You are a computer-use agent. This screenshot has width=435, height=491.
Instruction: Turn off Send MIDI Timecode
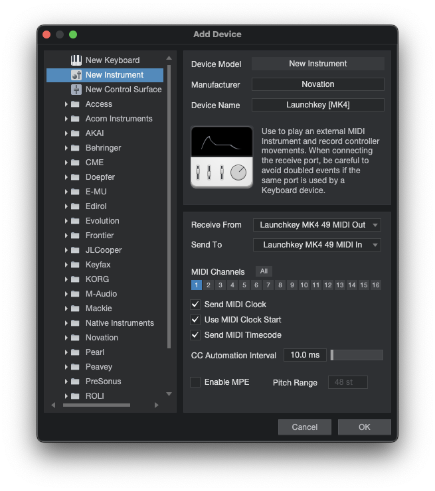coord(195,335)
